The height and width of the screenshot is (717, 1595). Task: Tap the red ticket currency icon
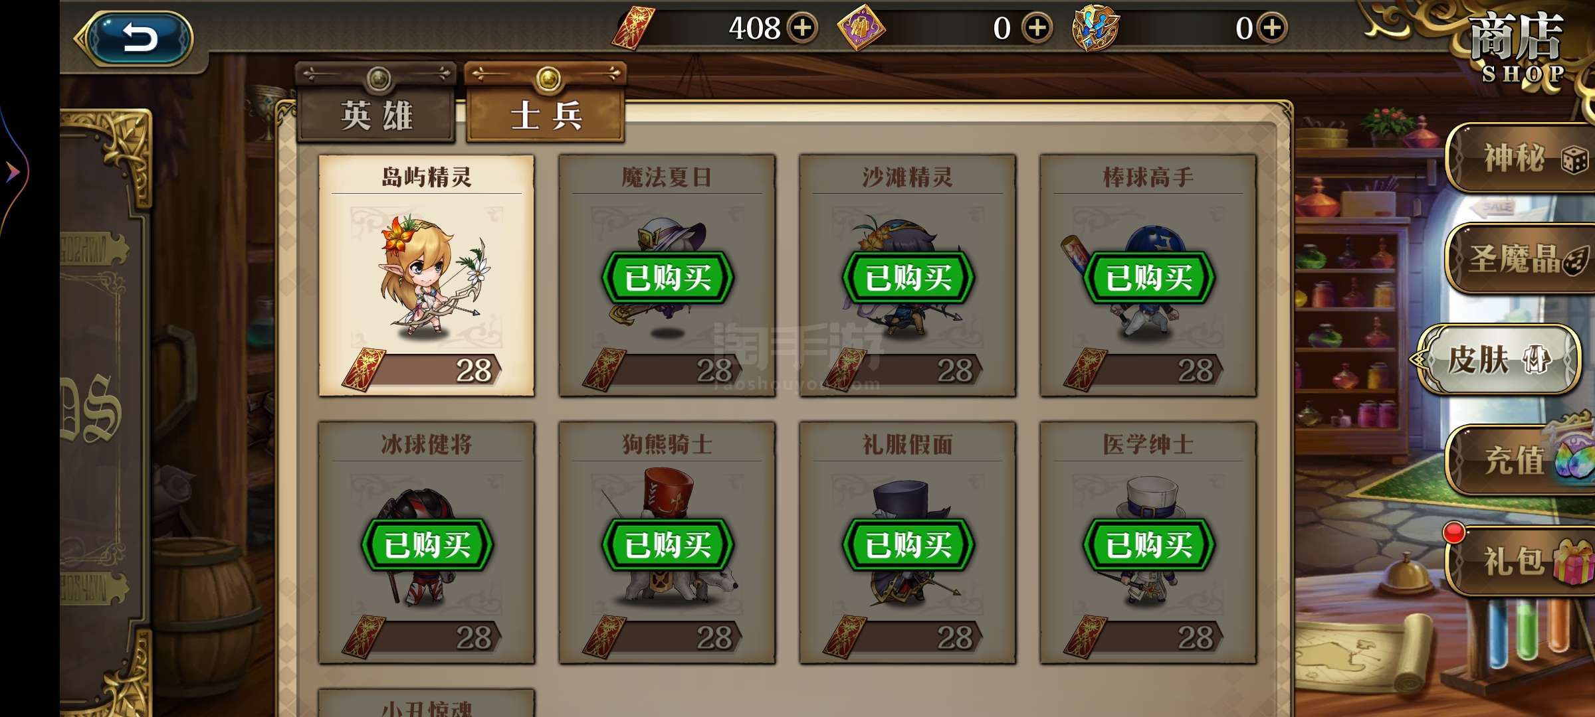[633, 28]
